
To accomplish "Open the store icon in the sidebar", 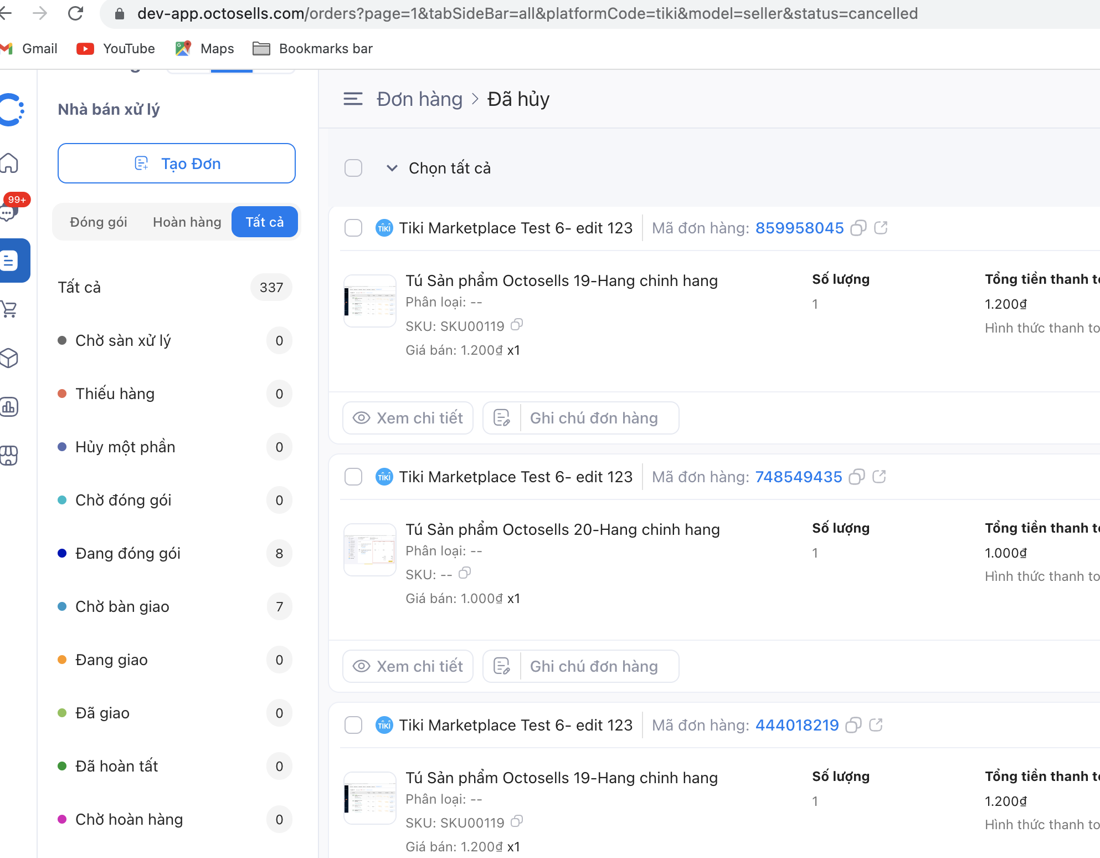I will tap(9, 456).
